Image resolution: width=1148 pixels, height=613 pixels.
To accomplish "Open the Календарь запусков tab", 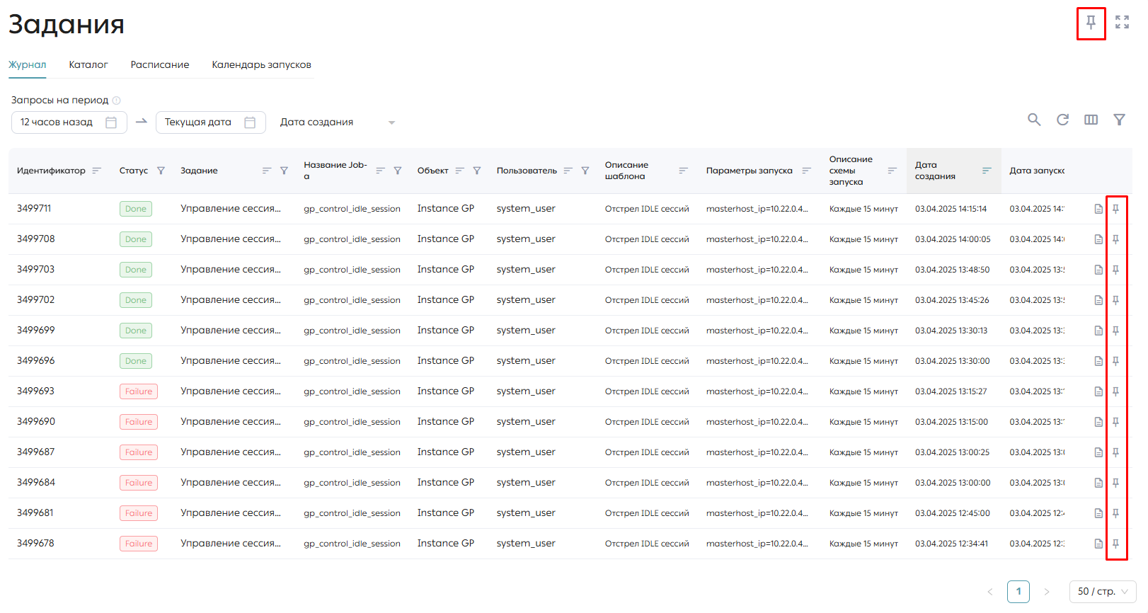I will click(x=261, y=64).
